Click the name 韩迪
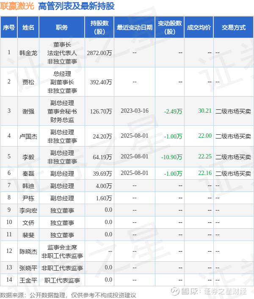 pos(28,186)
